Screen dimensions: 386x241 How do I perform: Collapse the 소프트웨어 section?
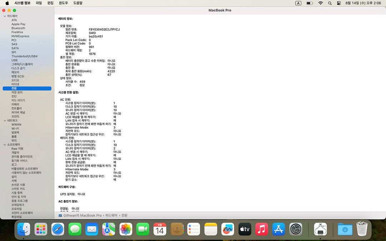click(x=5, y=145)
